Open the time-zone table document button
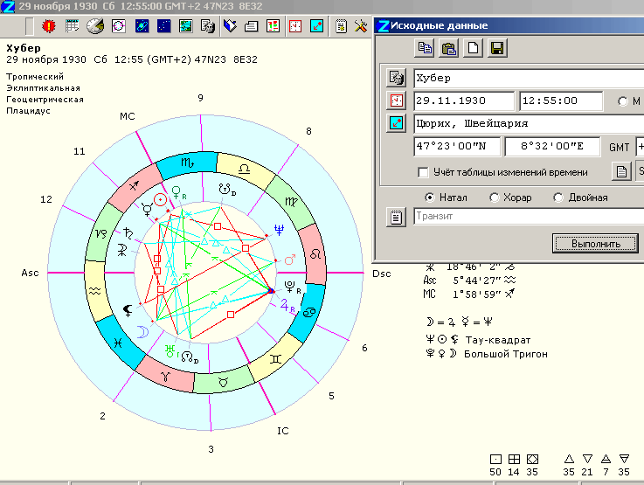Viewport: 644px width, 485px height. [x=621, y=170]
